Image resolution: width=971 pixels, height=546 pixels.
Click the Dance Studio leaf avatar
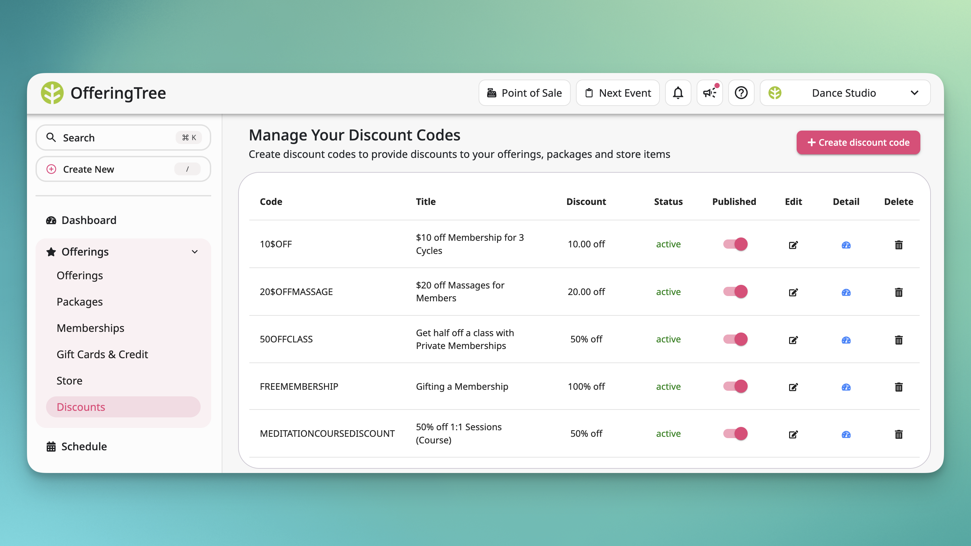(775, 93)
